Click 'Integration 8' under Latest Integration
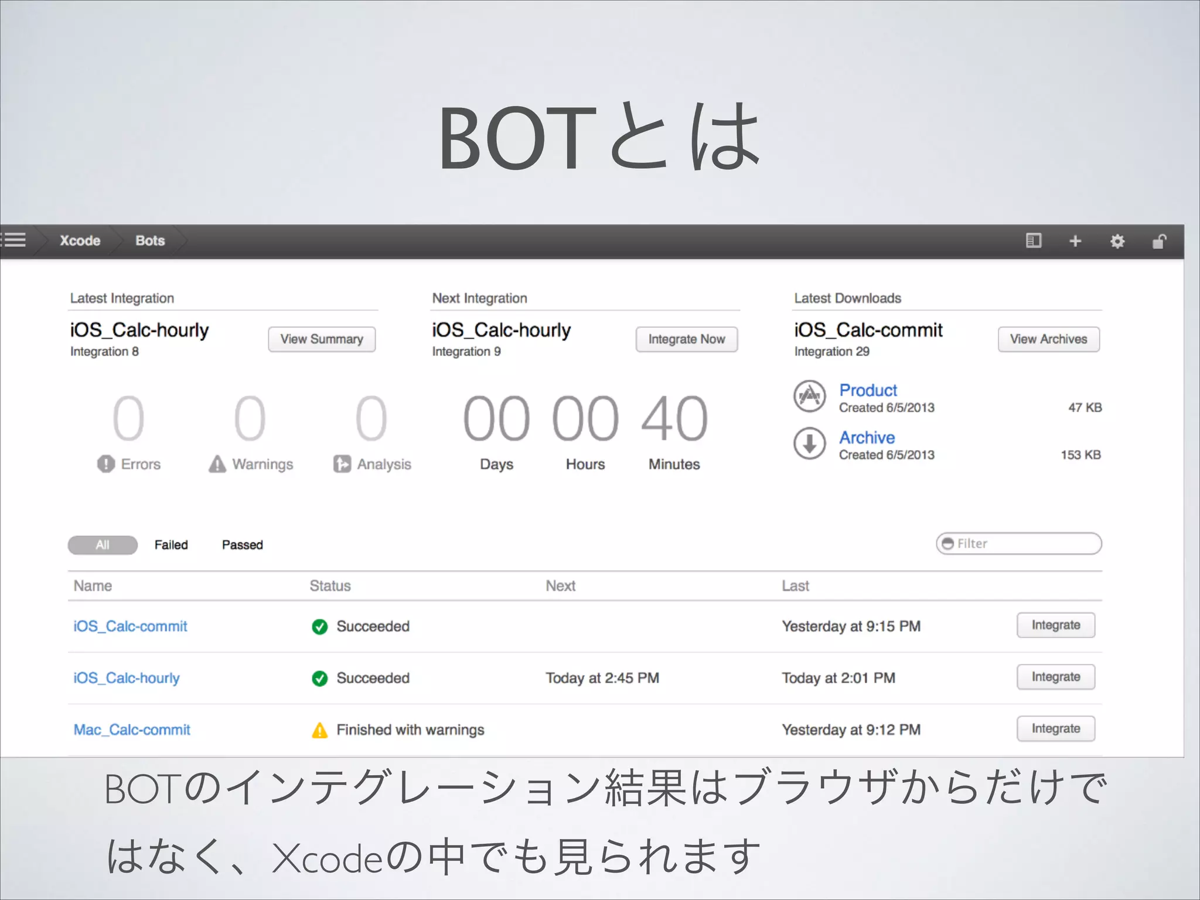1200x900 pixels. click(104, 352)
